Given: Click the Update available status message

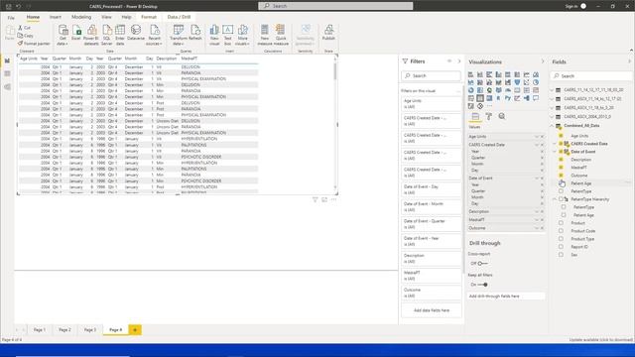Looking at the screenshot, I should (x=600, y=339).
